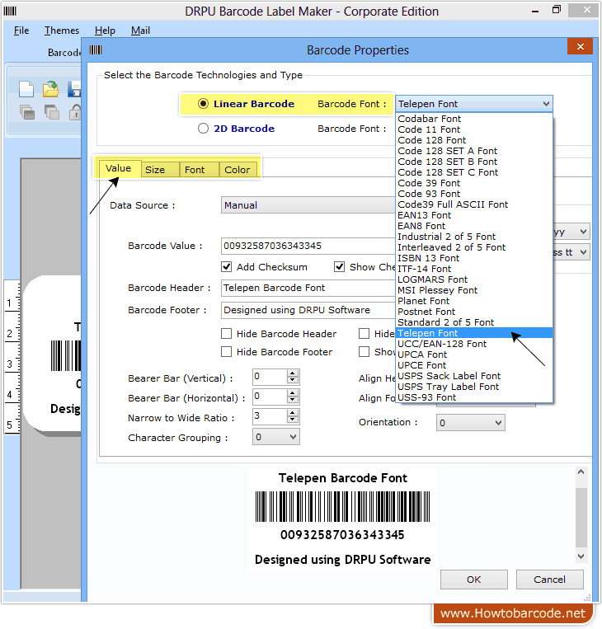Viewport: 602px width, 629px height.
Task: Select Telepen Font highlighted list entry
Action: click(474, 333)
